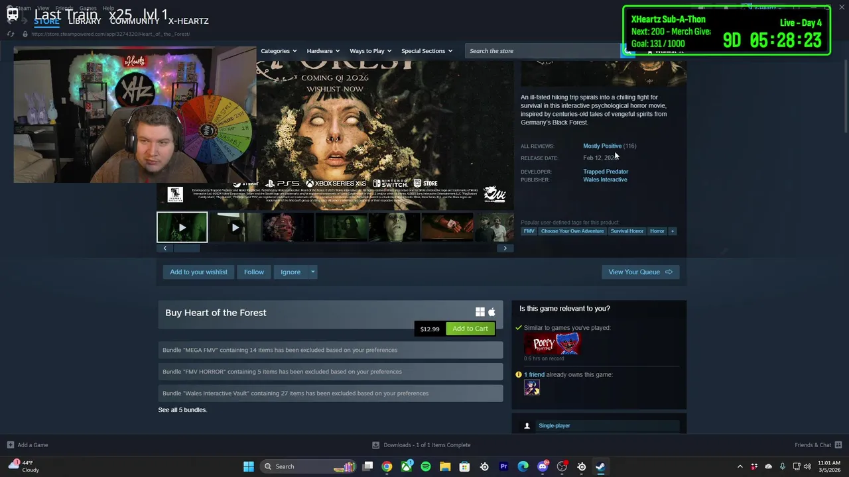
Task: Switch to Steam on the taskbar
Action: (x=600, y=466)
